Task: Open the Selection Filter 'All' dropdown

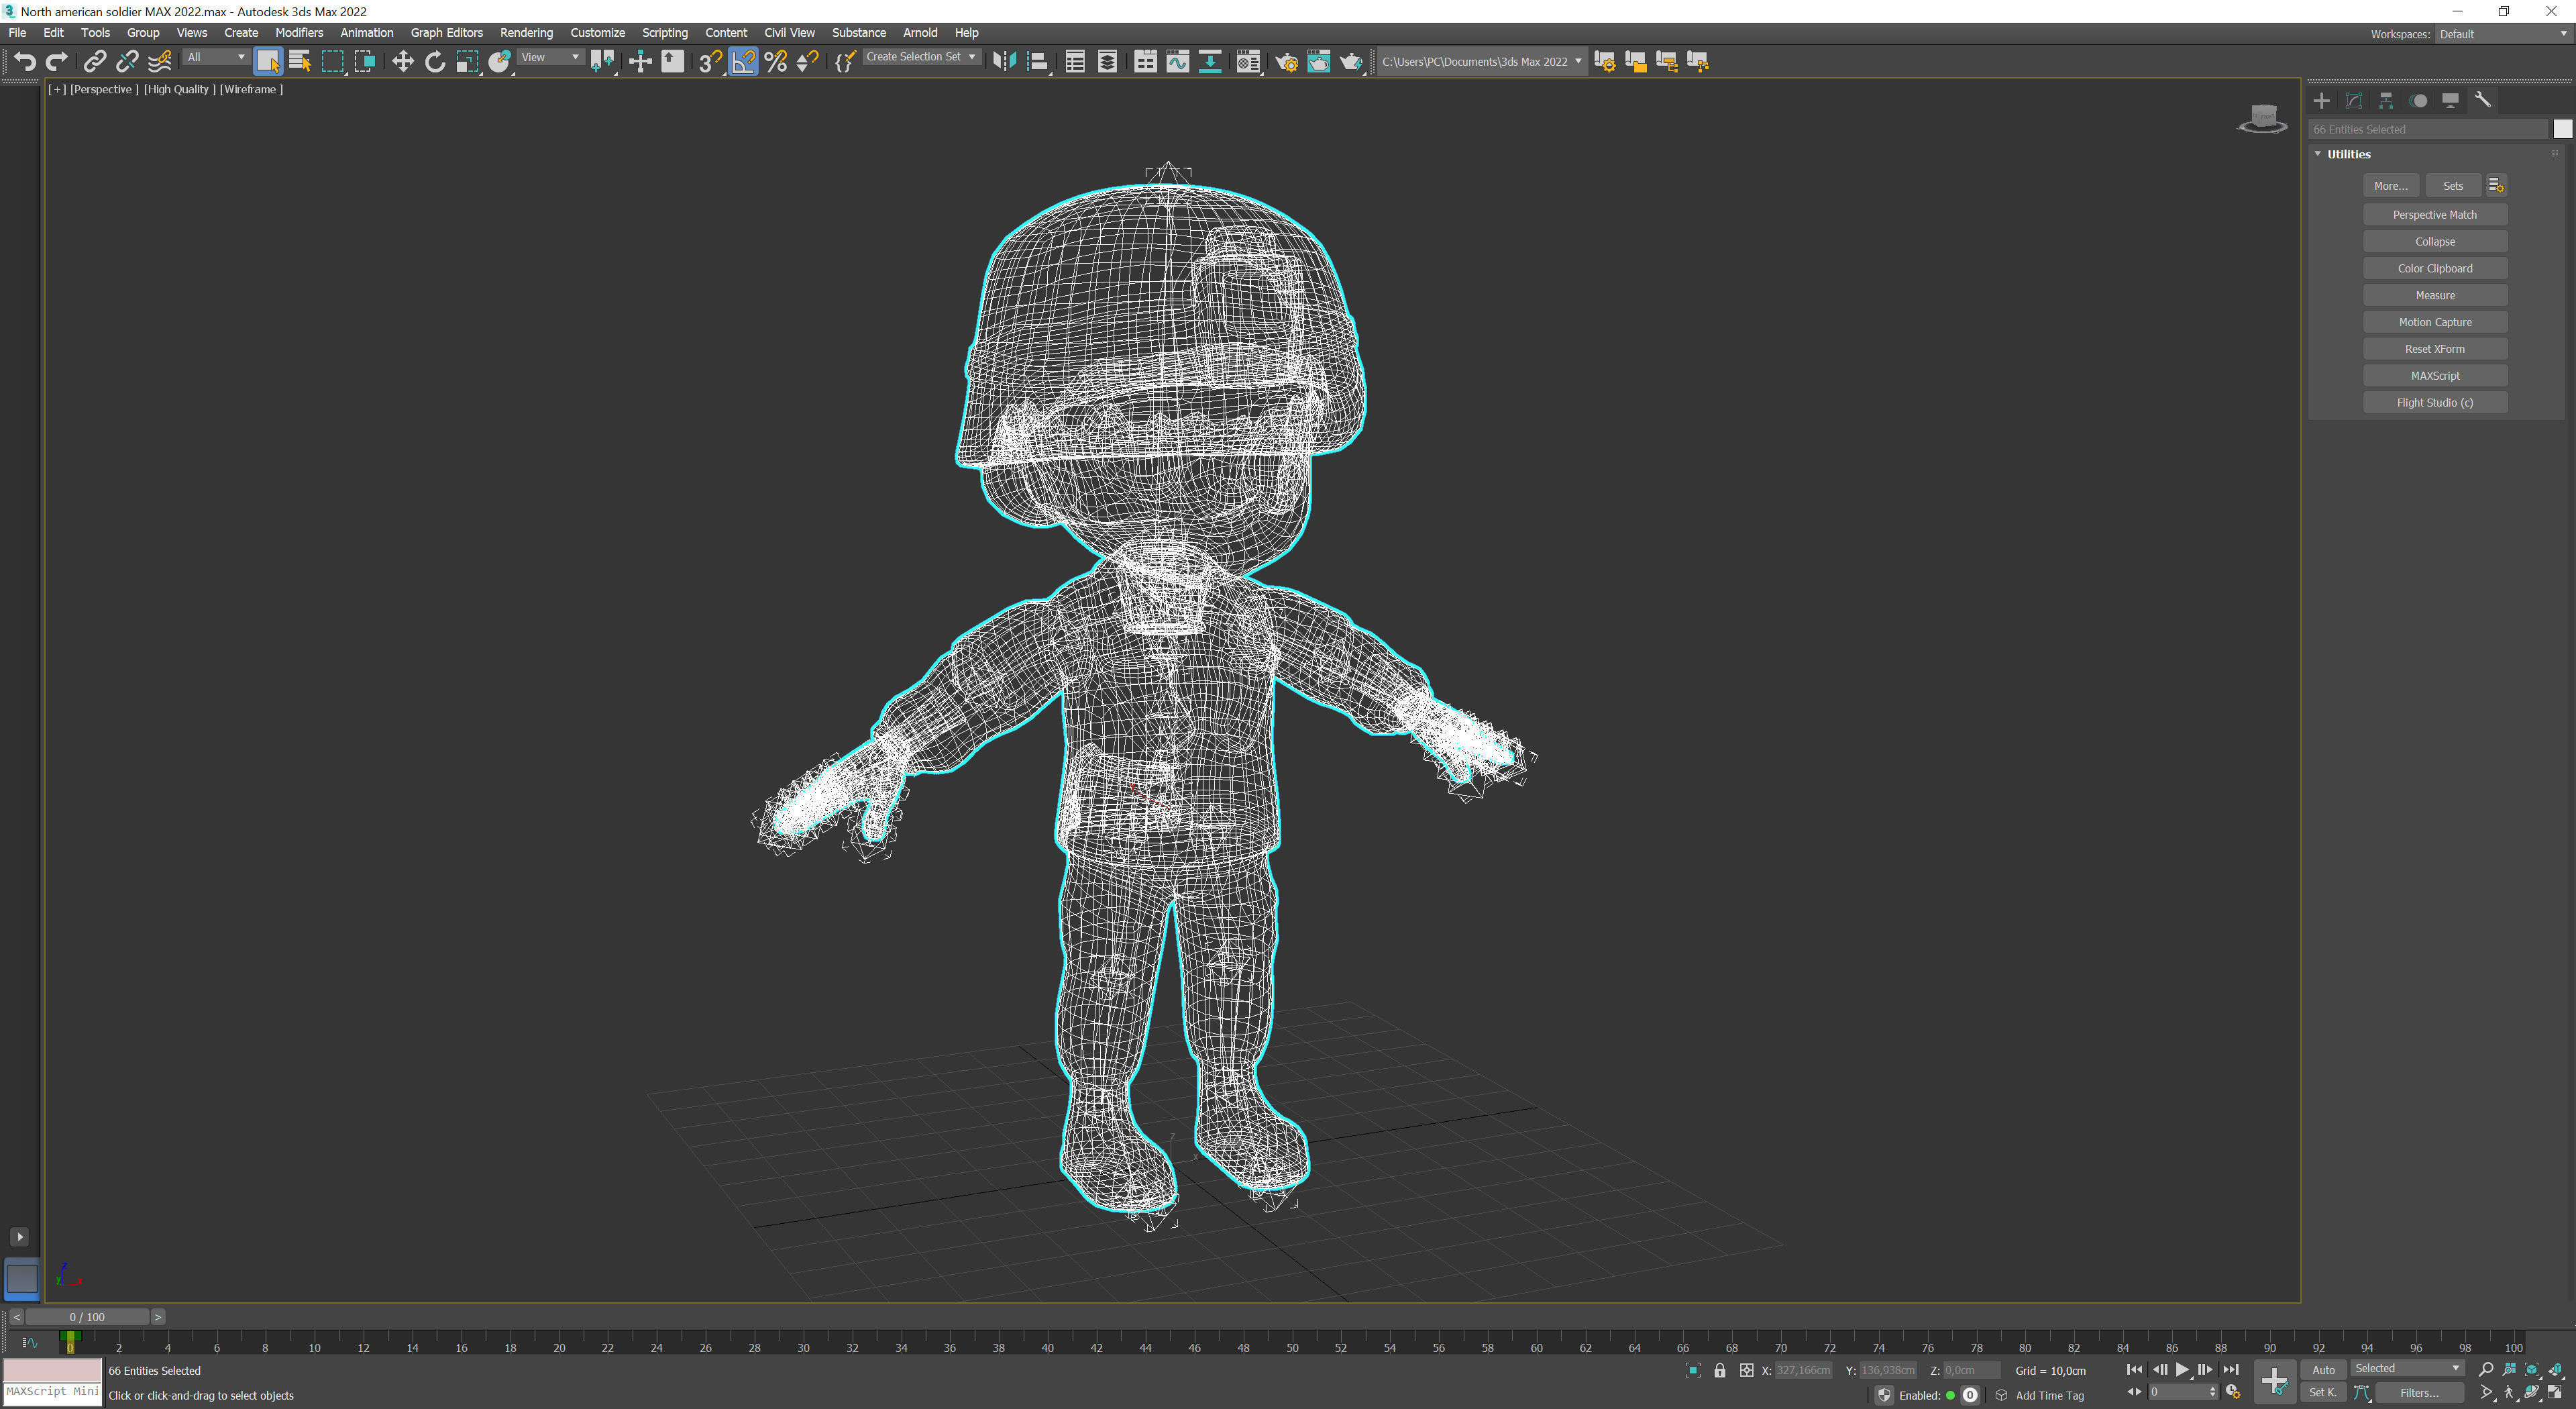Action: coord(216,58)
